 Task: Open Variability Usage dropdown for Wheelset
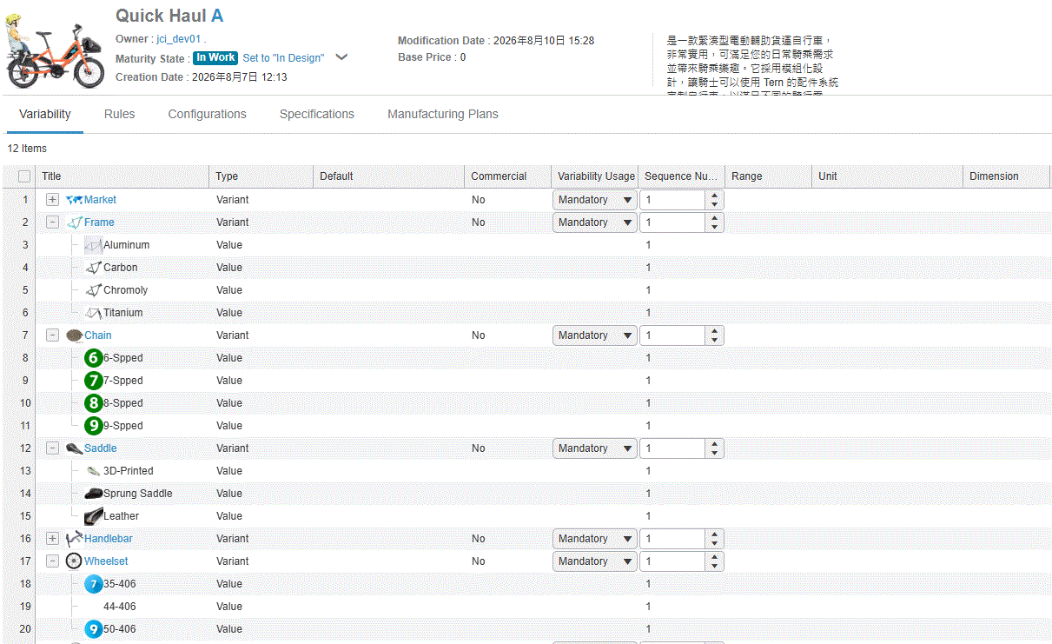pos(595,561)
